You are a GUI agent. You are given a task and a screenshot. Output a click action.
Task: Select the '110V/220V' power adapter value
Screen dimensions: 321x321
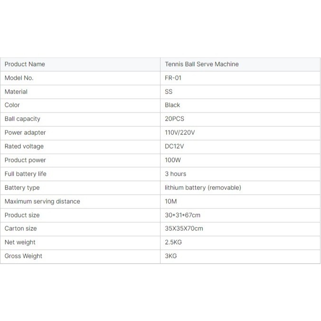[180, 132]
